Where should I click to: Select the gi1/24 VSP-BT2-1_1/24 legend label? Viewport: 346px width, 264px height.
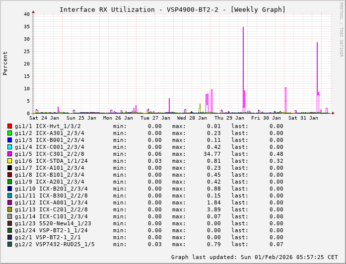pyautogui.click(x=51, y=230)
